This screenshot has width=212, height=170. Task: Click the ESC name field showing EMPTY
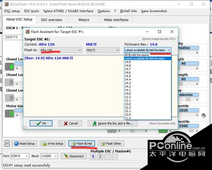click(x=14, y=37)
